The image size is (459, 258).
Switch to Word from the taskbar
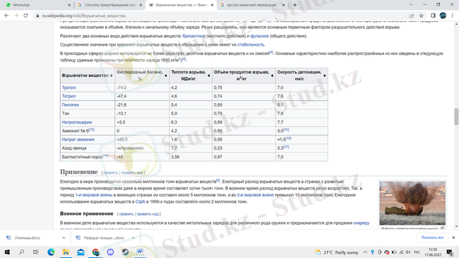click(141, 252)
